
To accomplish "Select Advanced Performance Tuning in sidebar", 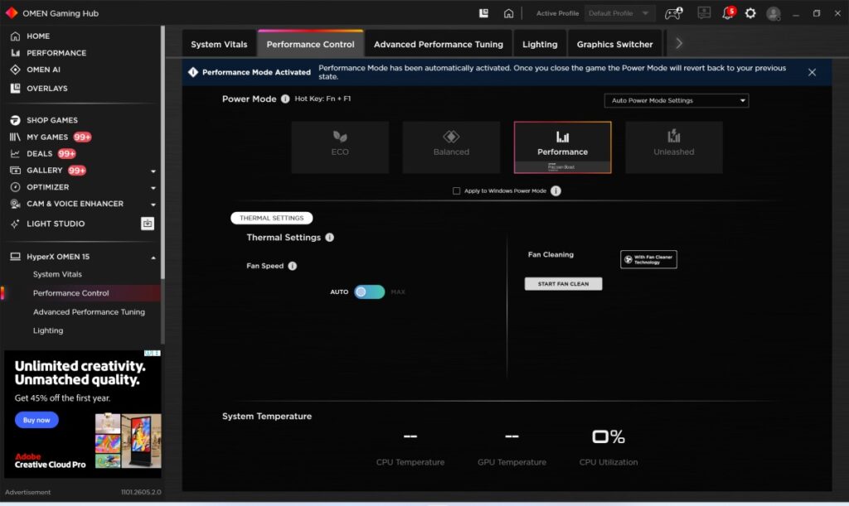I will [x=89, y=312].
